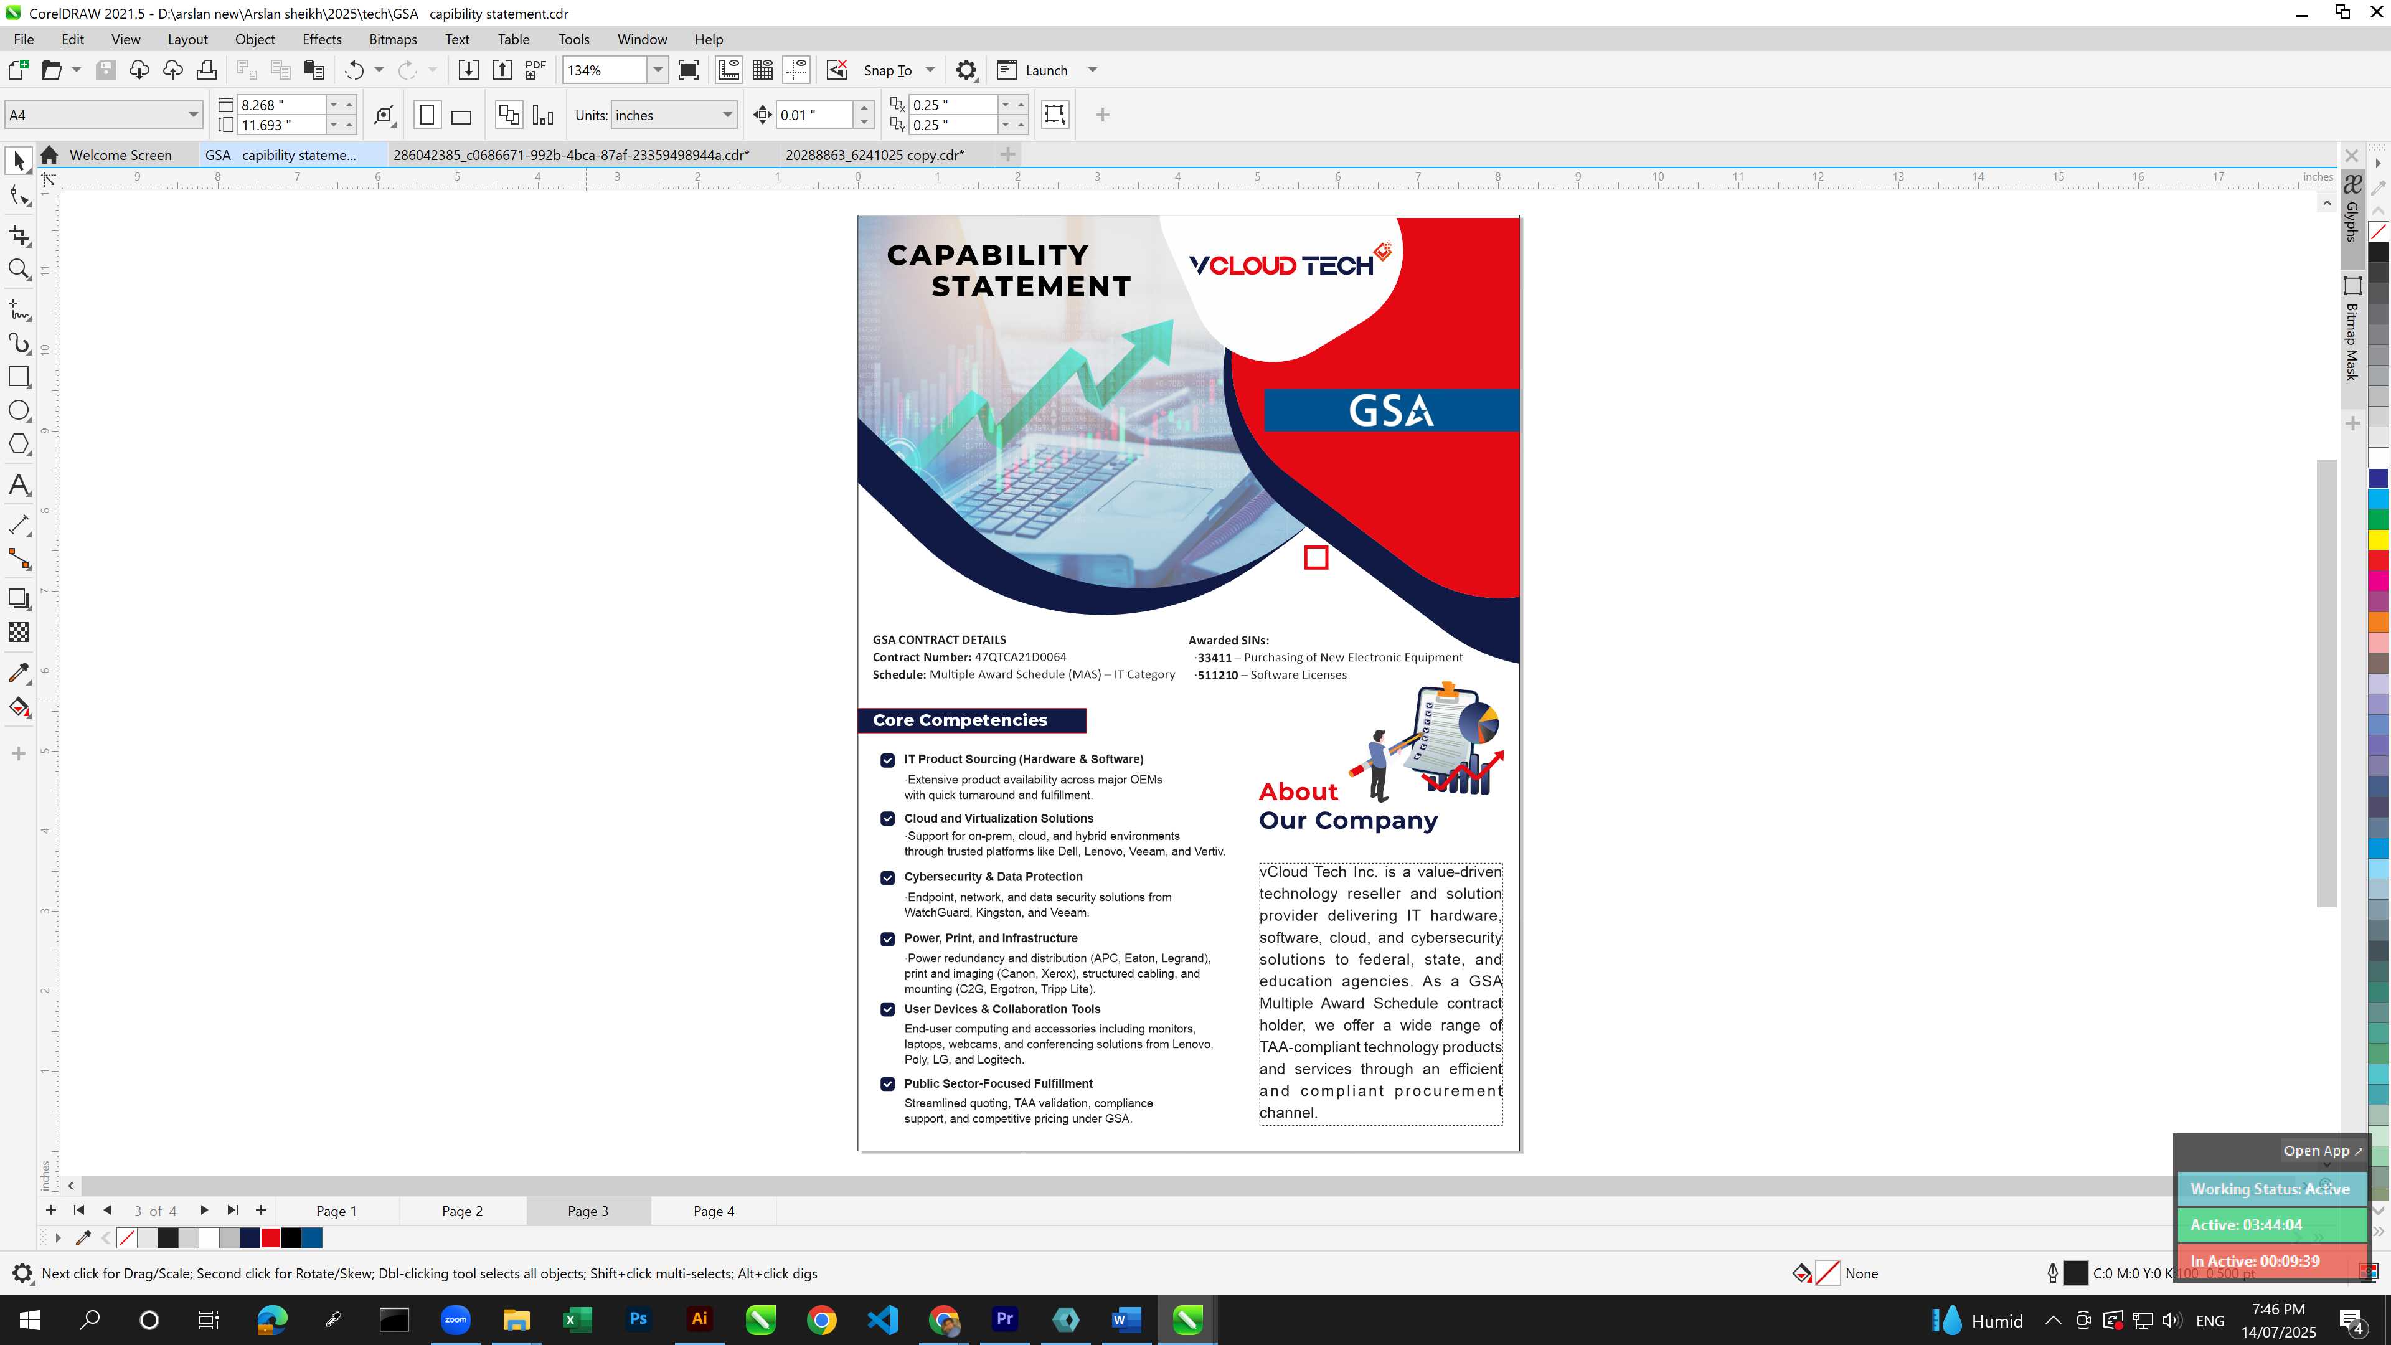Open the Bitmaps menu

[393, 39]
